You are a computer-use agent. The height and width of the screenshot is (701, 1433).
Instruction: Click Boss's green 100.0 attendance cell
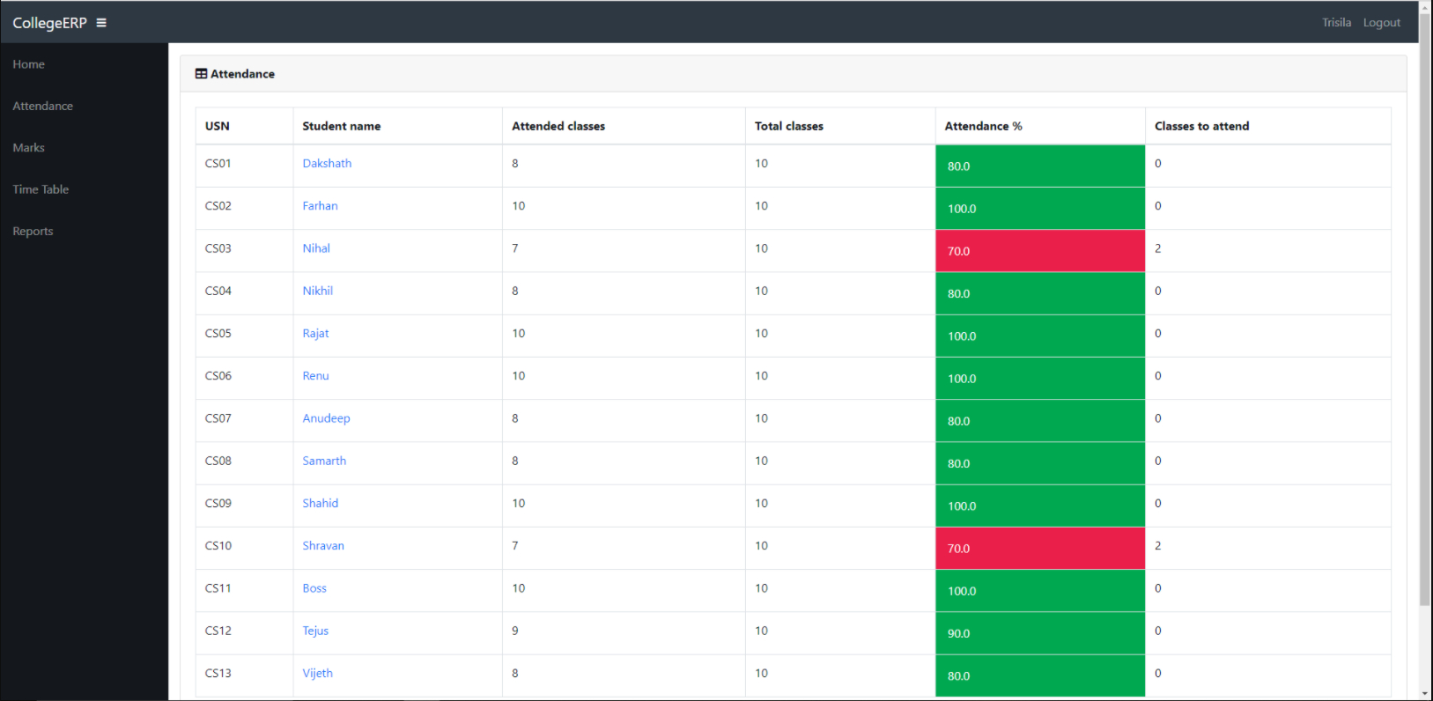click(1040, 590)
